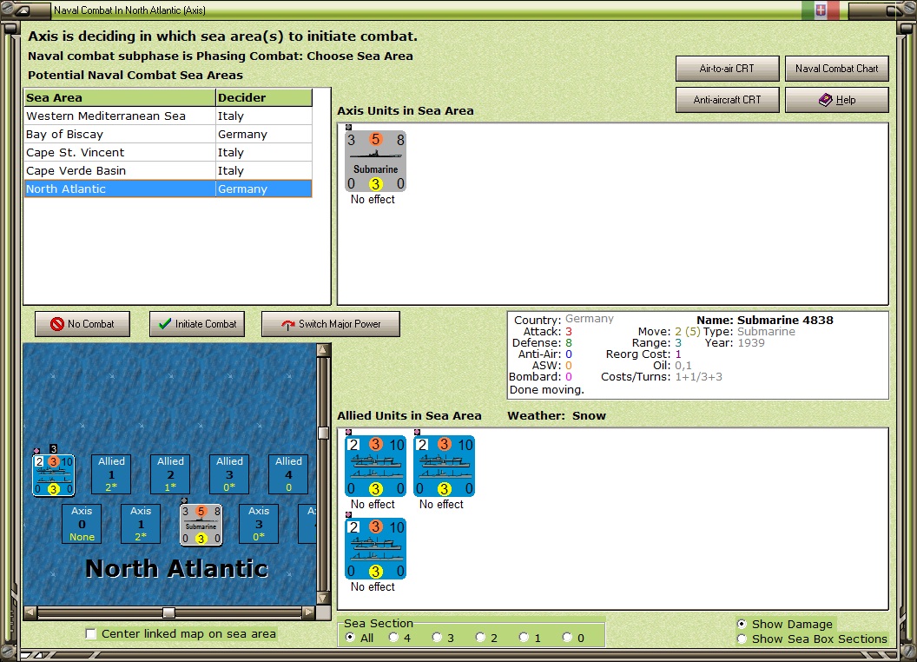Click the Allied 4 sea box section
Image resolution: width=917 pixels, height=662 pixels.
[288, 474]
